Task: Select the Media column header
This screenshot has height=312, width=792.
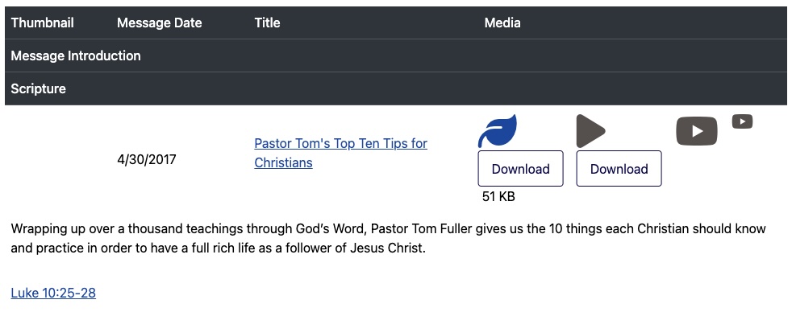Action: coord(502,23)
